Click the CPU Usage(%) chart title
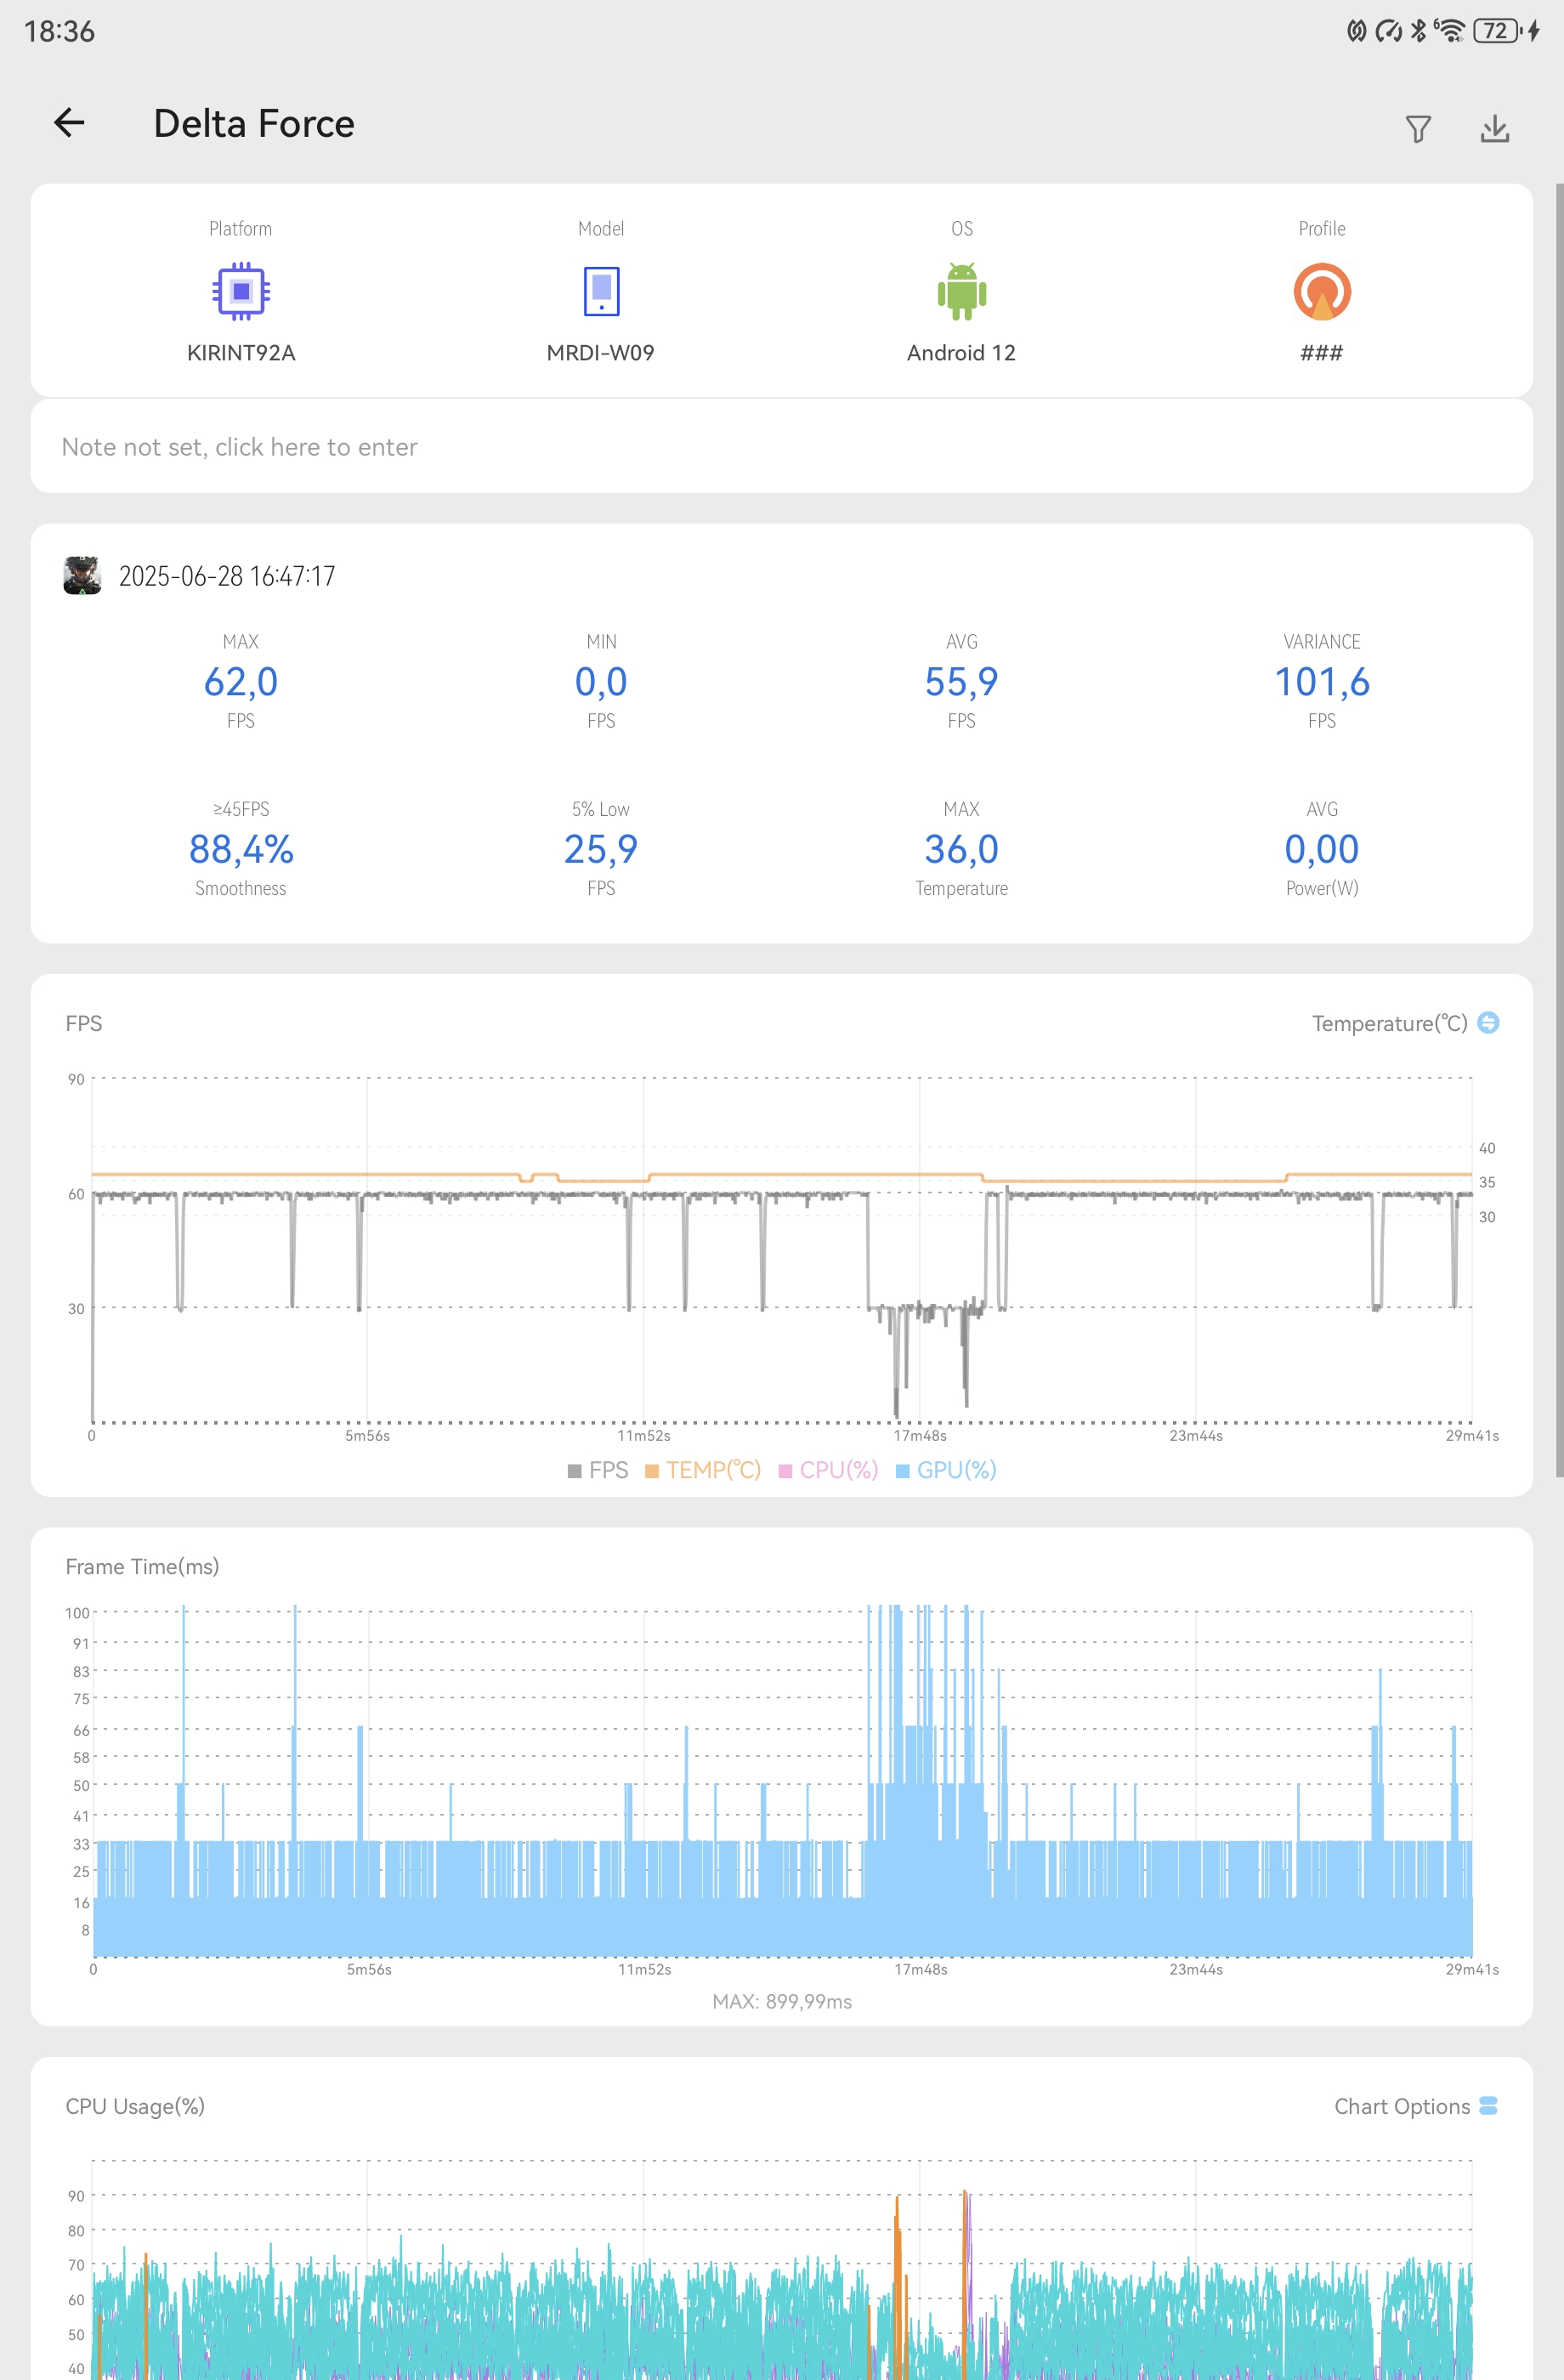This screenshot has width=1564, height=2380. (135, 2106)
